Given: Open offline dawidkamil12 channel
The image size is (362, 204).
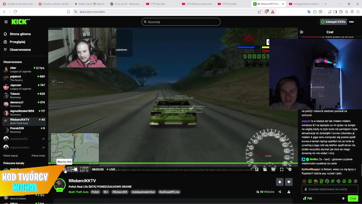Looking at the screenshot, I should (x=24, y=139).
